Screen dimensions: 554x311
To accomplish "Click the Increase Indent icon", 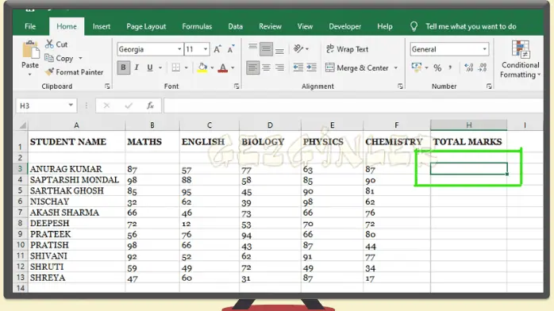I will pyautogui.click(x=312, y=67).
